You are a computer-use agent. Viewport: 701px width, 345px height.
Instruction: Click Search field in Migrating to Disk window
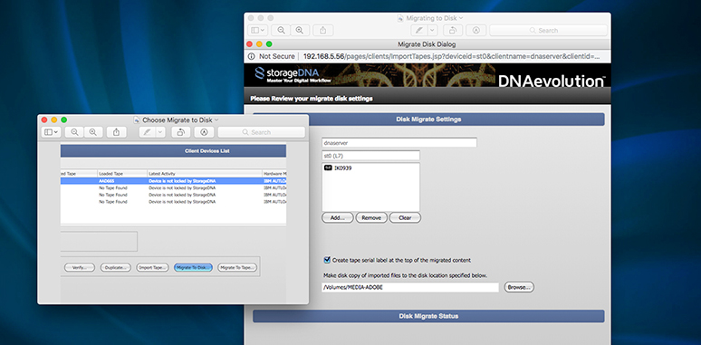[x=548, y=31]
